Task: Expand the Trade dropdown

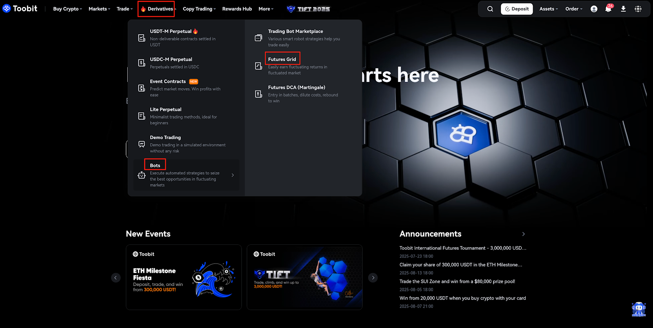Action: coord(125,9)
